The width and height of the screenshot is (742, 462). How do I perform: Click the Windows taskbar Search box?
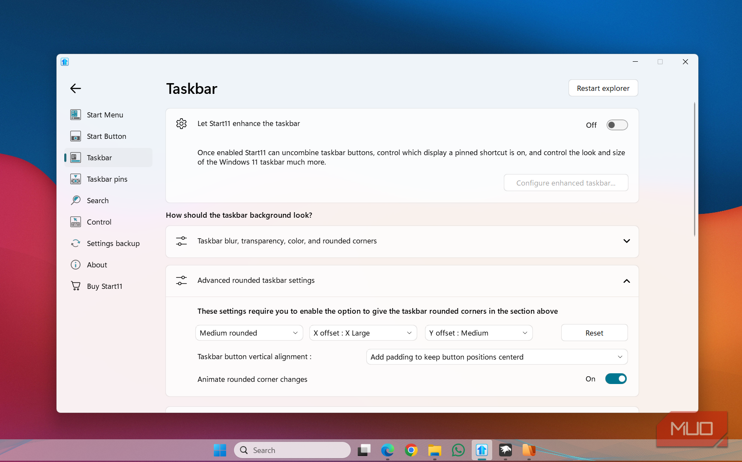[292, 450]
